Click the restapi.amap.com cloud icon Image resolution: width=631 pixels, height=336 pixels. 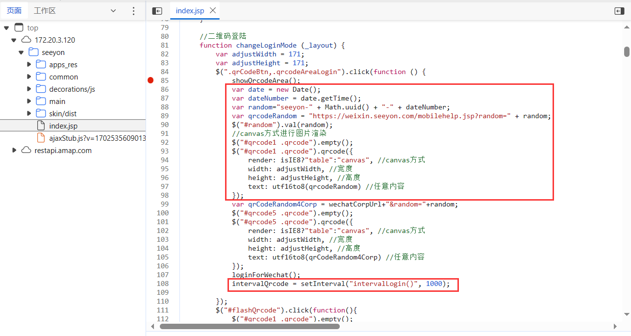pyautogui.click(x=26, y=151)
